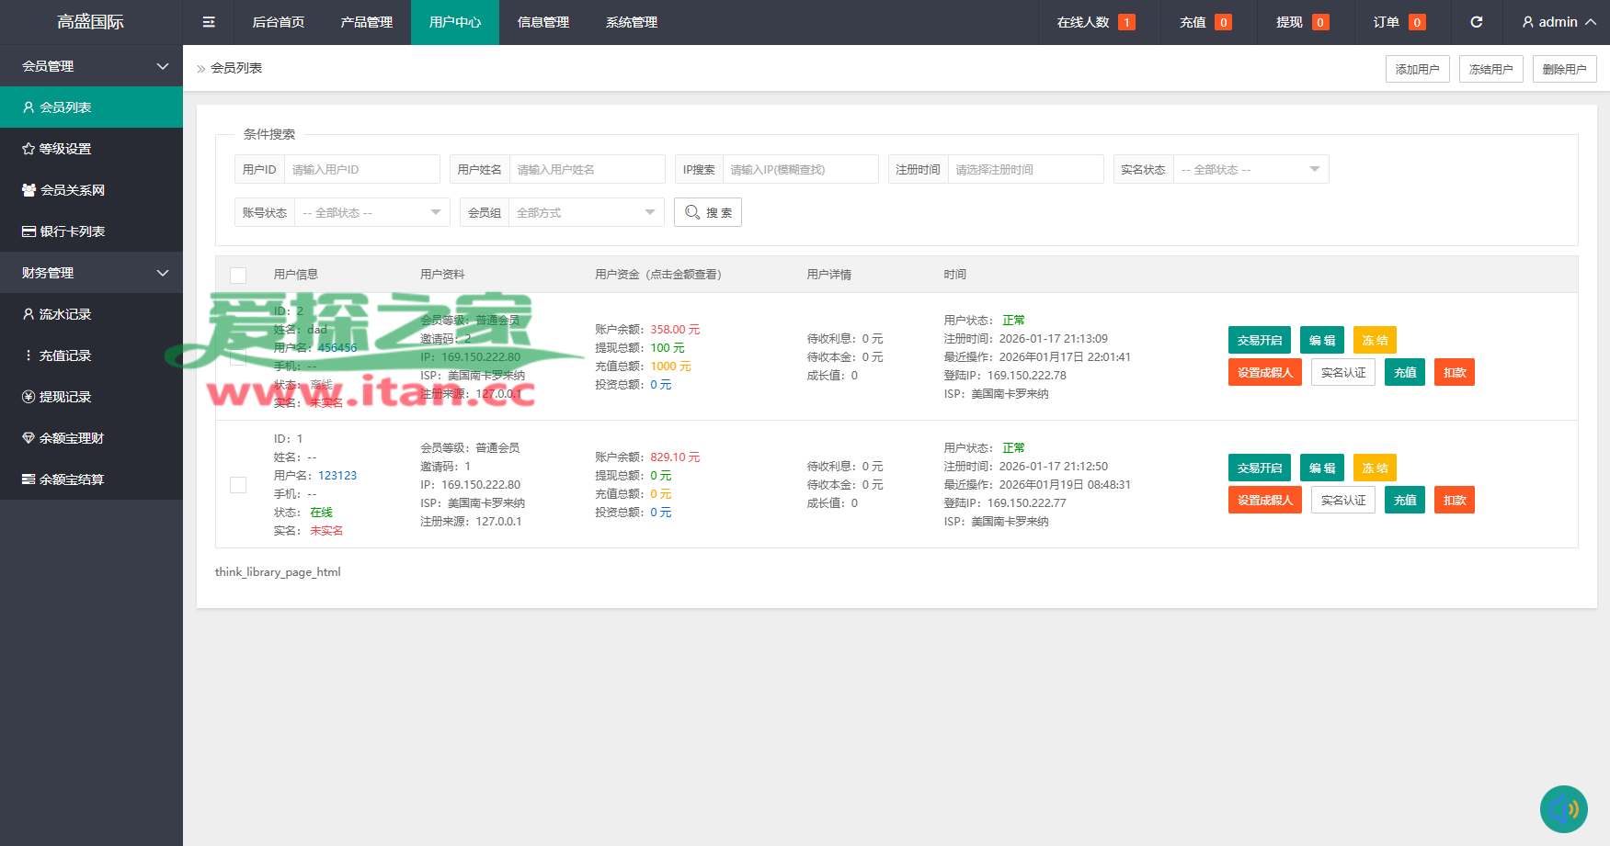Open 提现记录 in the sidebar
This screenshot has height=846, width=1610.
click(64, 397)
